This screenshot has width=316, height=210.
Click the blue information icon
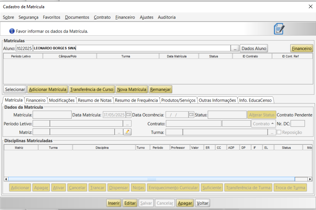coord(12,31)
